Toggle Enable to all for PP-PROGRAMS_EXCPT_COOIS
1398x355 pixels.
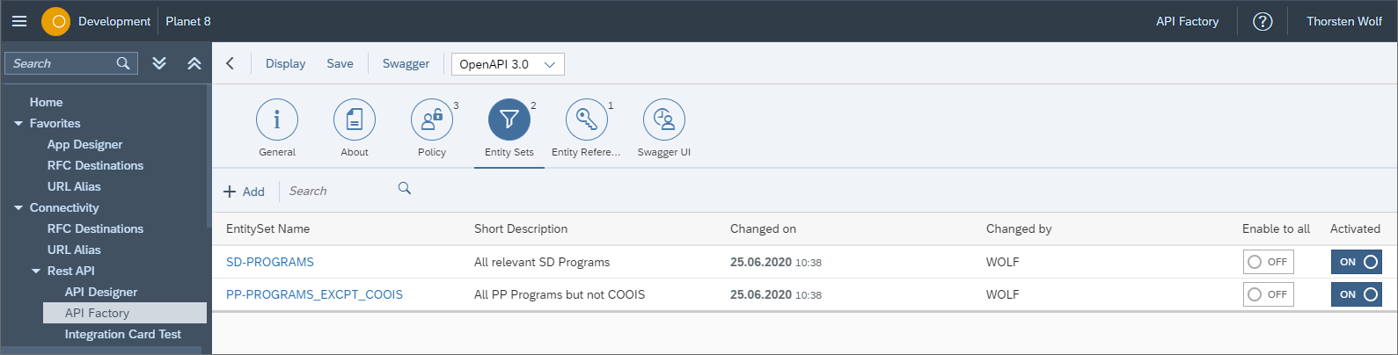tap(1268, 294)
